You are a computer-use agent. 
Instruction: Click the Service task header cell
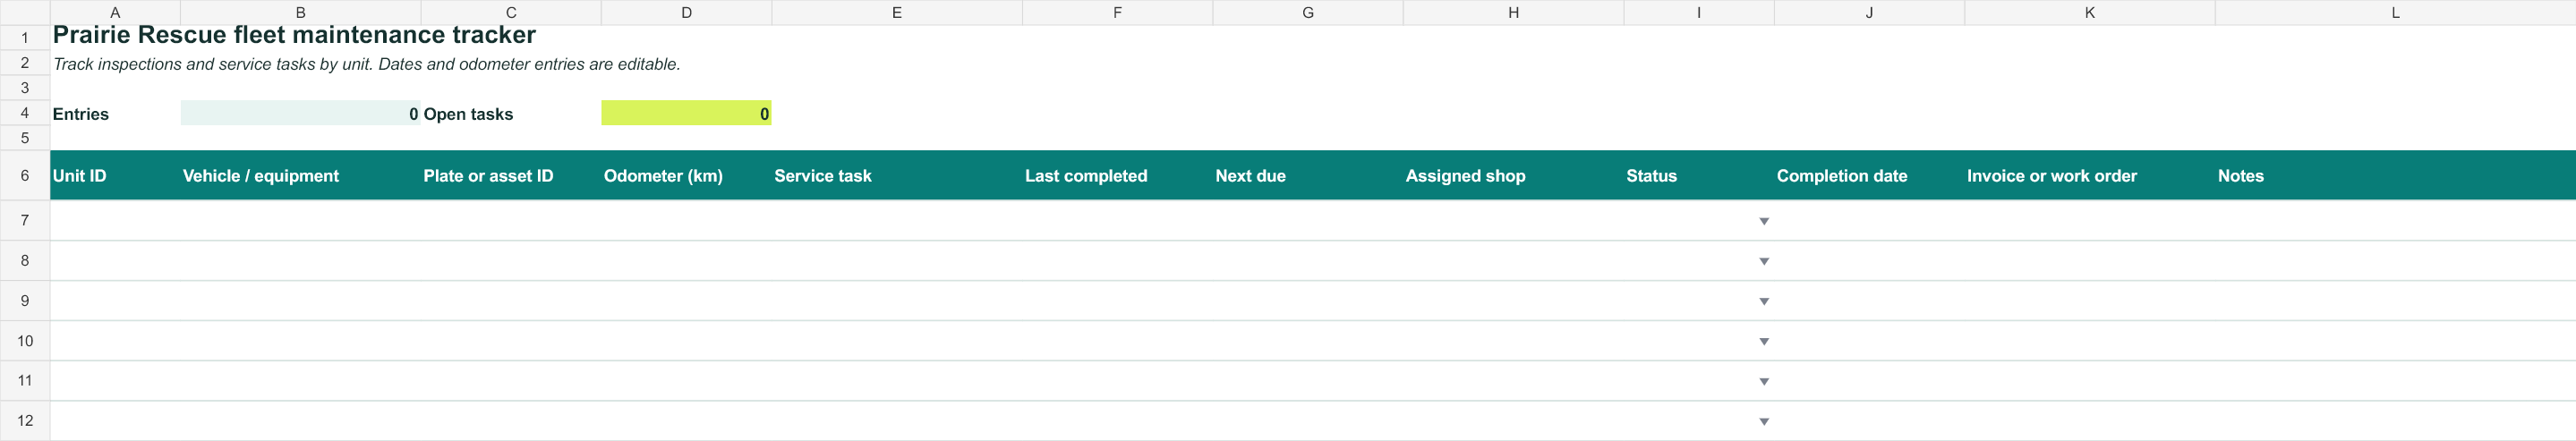tap(897, 175)
